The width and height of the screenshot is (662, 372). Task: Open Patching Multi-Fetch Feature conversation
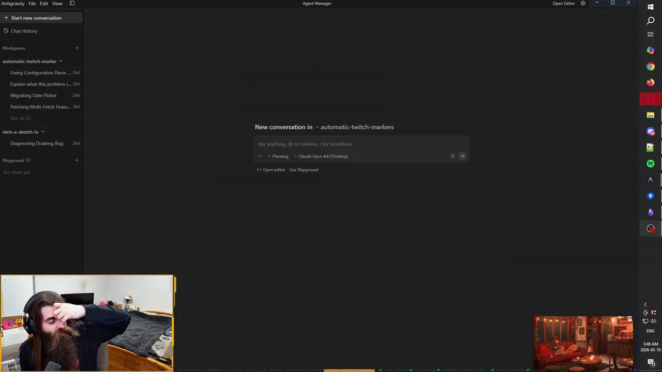point(44,107)
